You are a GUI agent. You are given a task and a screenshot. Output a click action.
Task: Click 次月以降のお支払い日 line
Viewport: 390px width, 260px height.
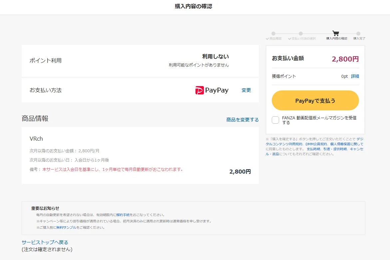coord(69,160)
